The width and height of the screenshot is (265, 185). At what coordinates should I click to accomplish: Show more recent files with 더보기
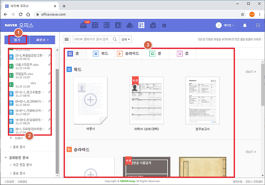coord(17,138)
